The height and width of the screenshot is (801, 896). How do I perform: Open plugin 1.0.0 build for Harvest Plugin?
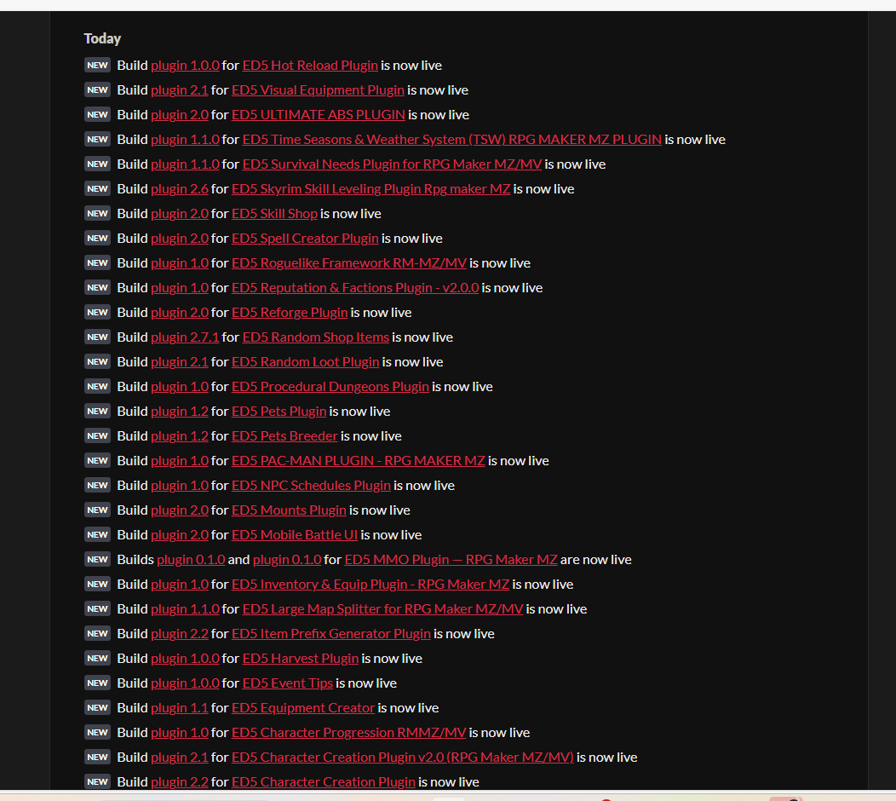185,658
